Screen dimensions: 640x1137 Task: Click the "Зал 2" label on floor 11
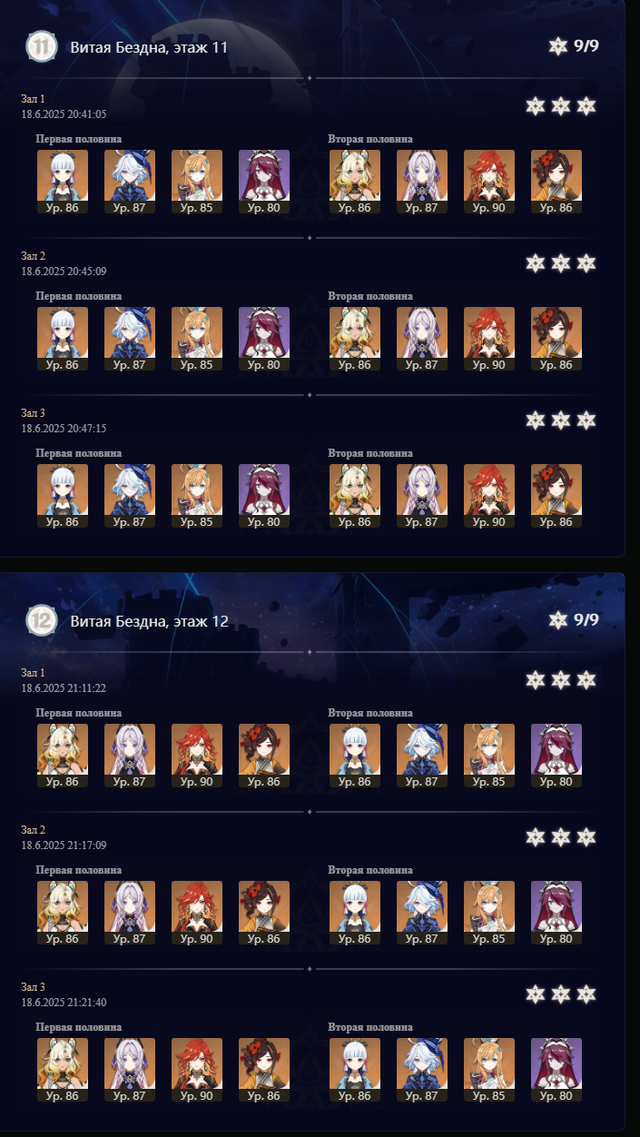[x=34, y=256]
